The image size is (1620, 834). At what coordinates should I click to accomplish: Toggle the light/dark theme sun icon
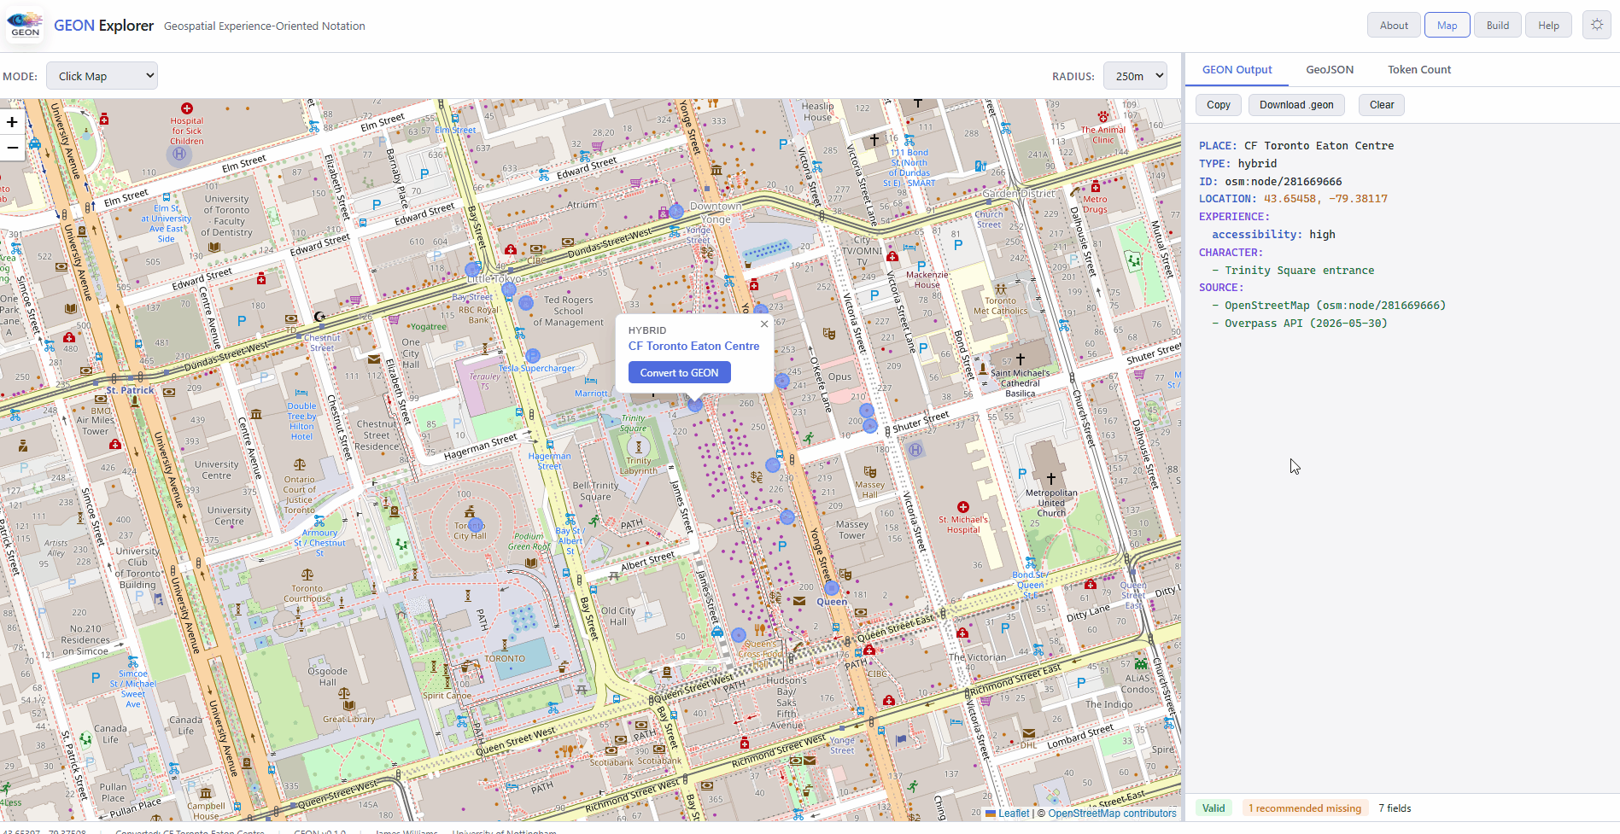point(1596,25)
